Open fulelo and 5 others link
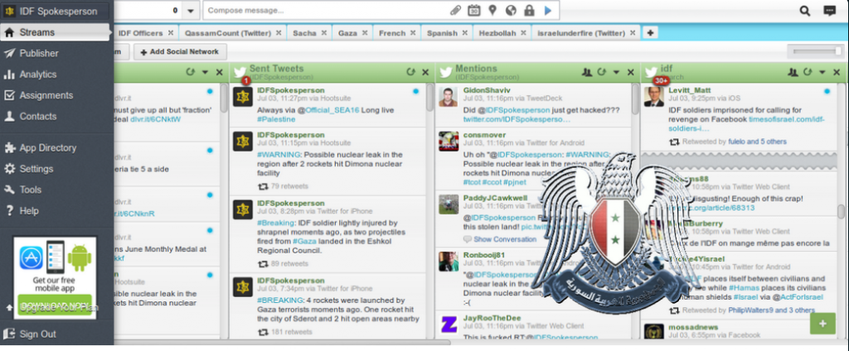Viewport: 849px width, 351px height. click(x=757, y=142)
